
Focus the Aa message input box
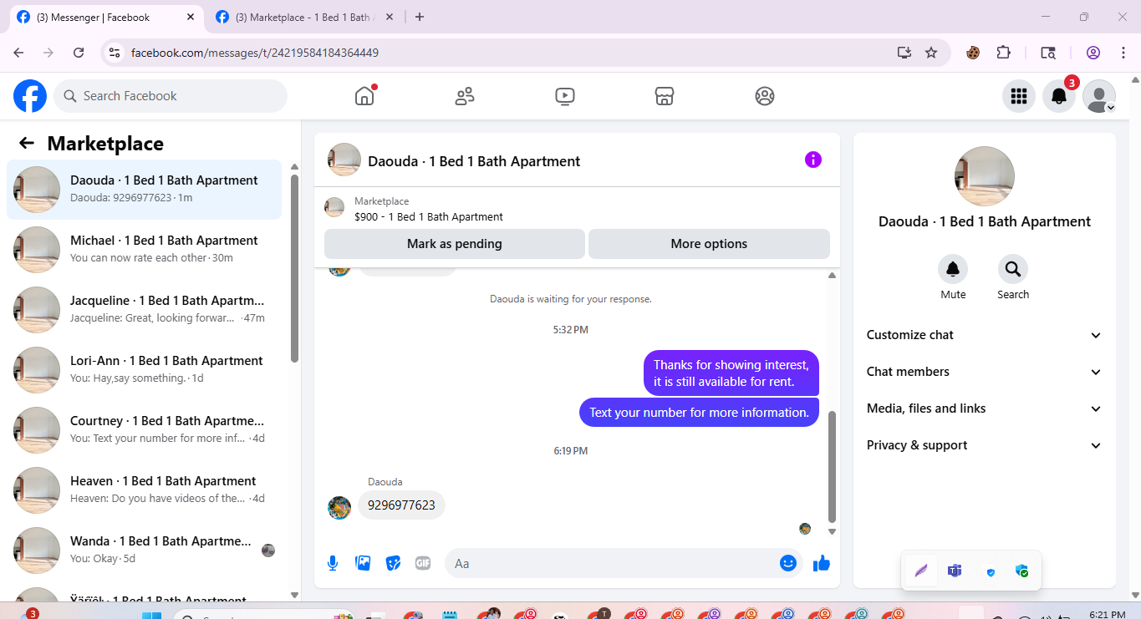(624, 563)
